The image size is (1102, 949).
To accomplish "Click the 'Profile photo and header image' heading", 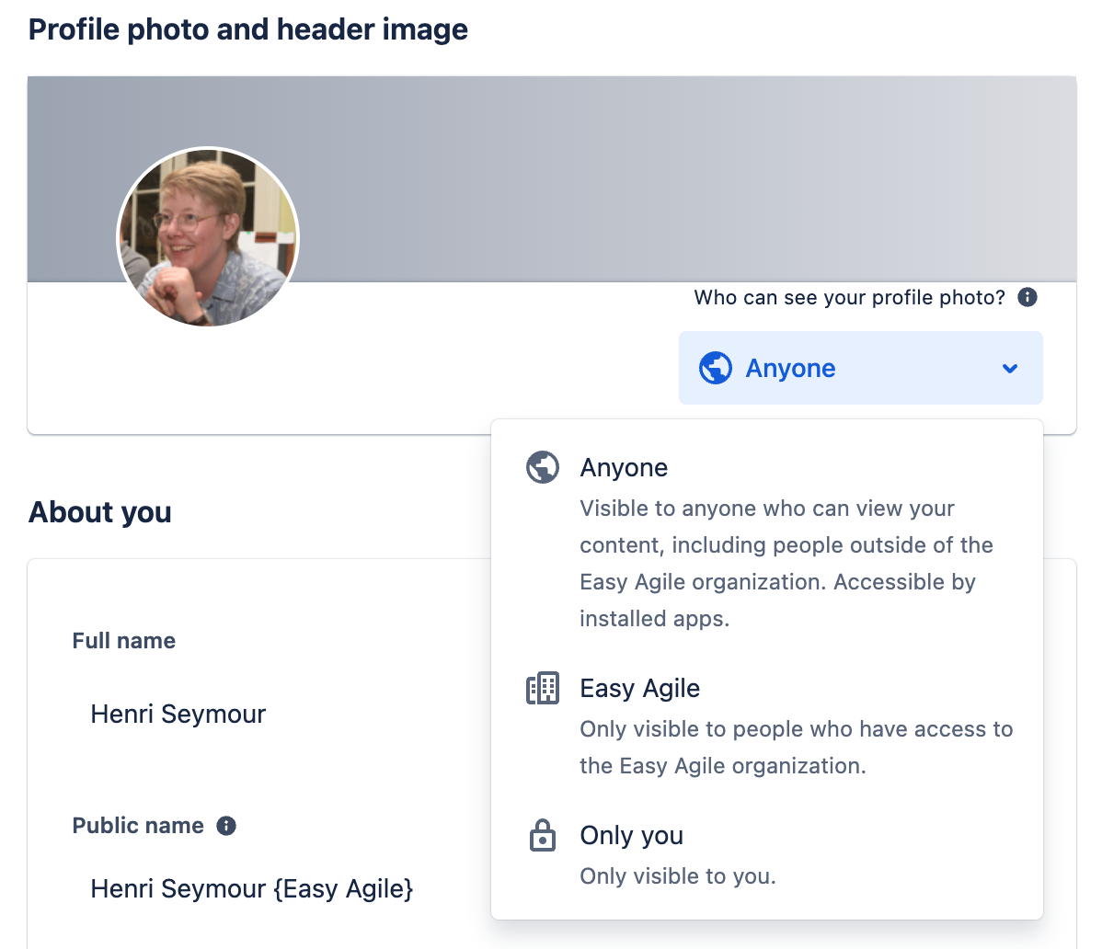I will click(x=248, y=29).
